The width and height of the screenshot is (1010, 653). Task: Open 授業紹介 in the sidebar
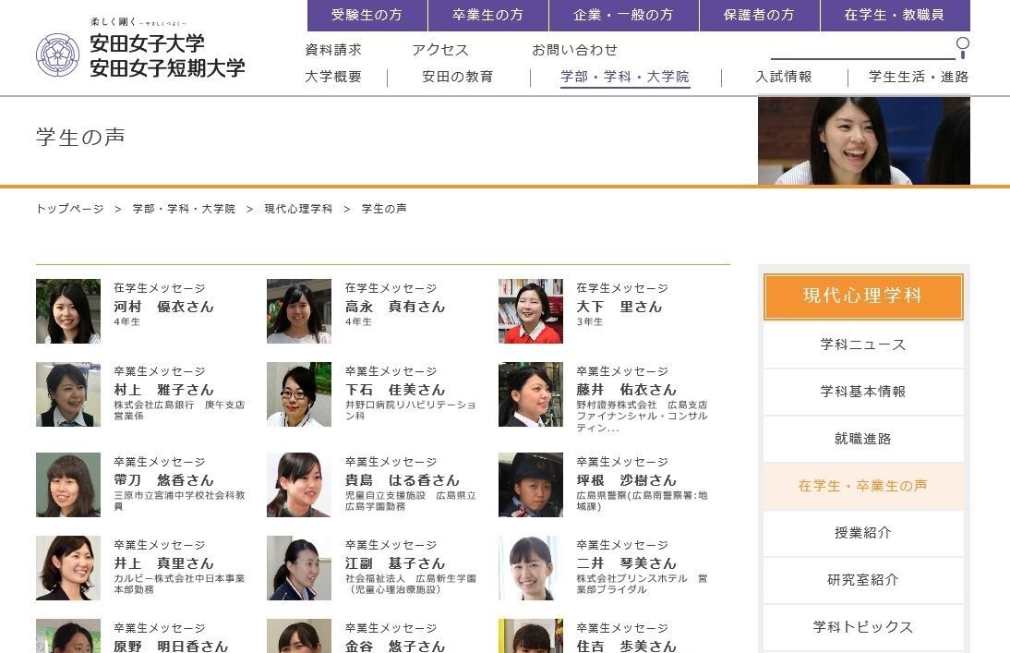point(863,533)
